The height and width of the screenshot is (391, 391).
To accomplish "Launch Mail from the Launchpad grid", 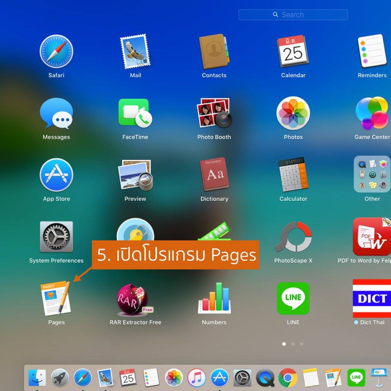I will coord(135,51).
